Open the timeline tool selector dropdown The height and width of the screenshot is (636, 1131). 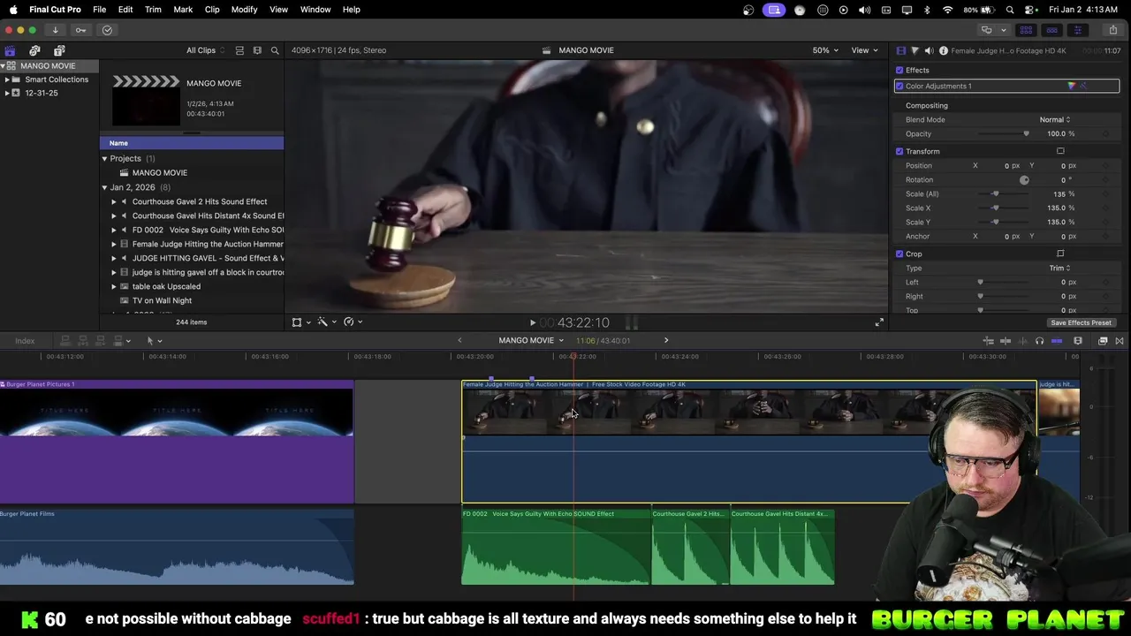coord(155,341)
